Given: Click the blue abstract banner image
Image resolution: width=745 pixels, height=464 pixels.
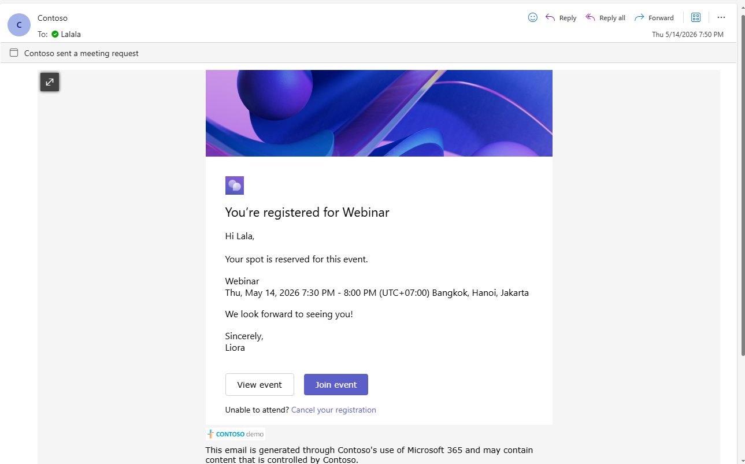Looking at the screenshot, I should pyautogui.click(x=379, y=113).
